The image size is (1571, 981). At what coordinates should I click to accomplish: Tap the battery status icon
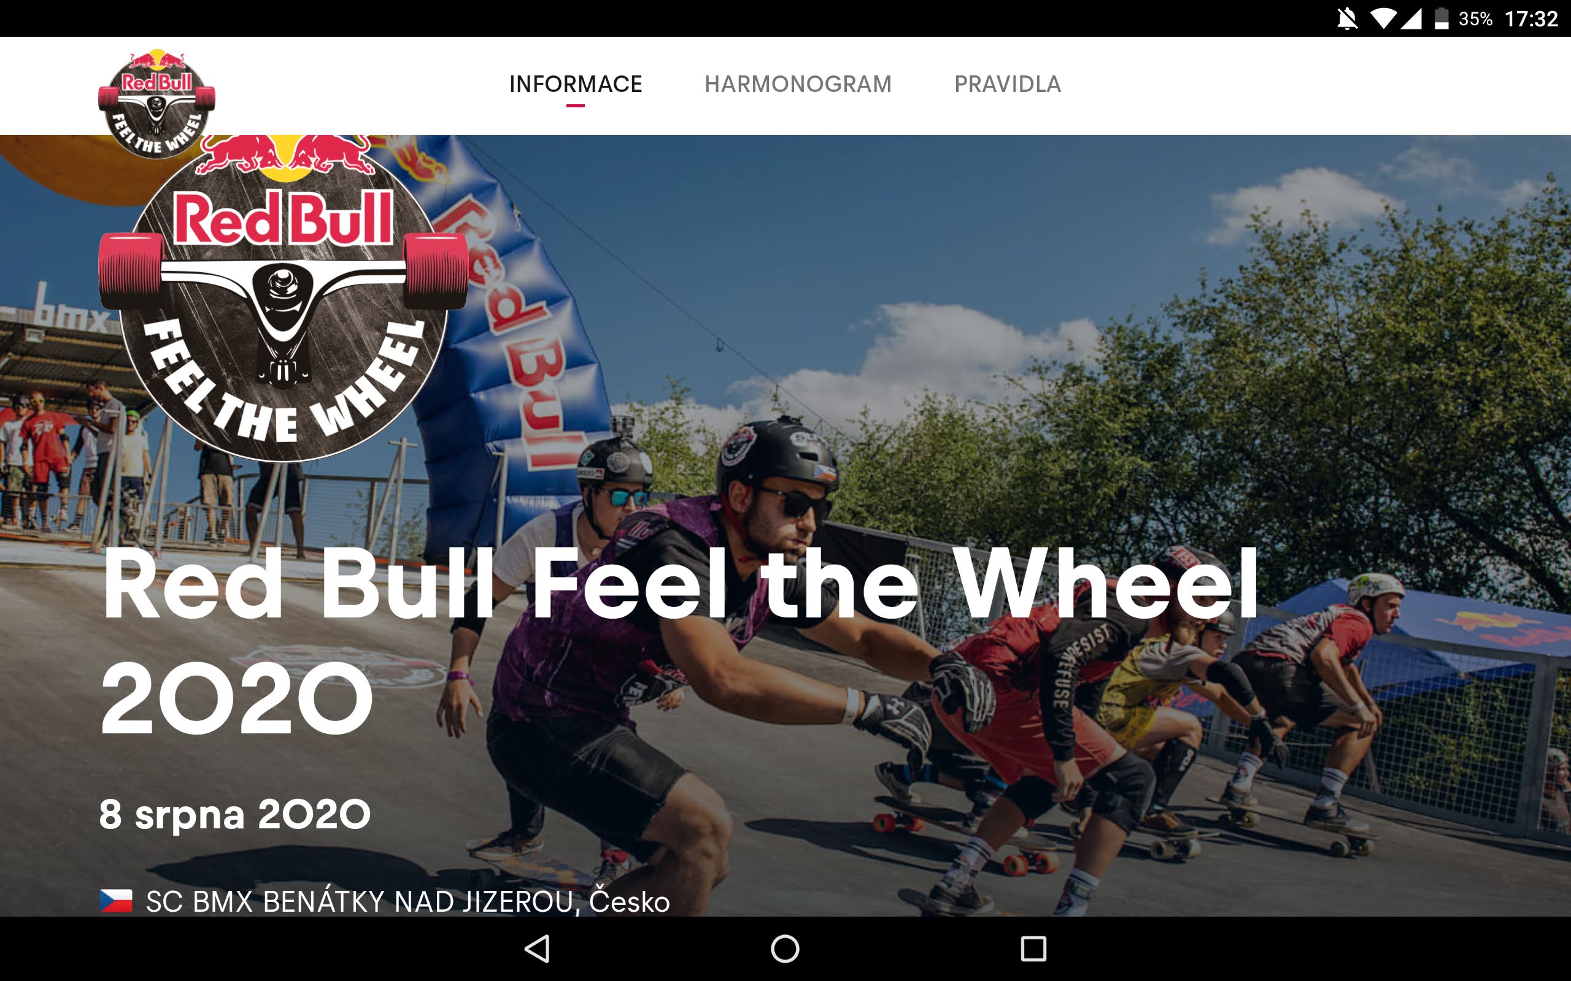pyautogui.click(x=1441, y=19)
